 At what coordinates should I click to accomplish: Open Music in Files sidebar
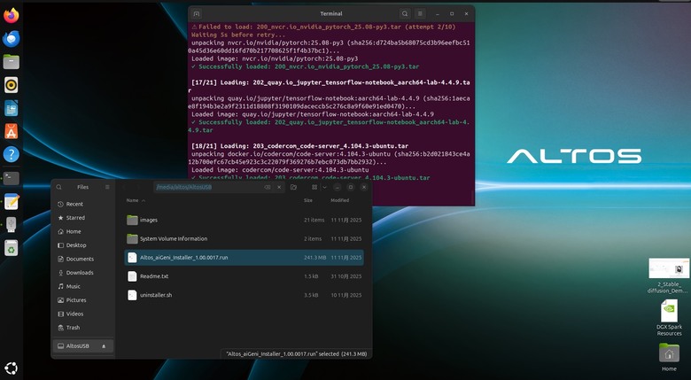[83, 286]
